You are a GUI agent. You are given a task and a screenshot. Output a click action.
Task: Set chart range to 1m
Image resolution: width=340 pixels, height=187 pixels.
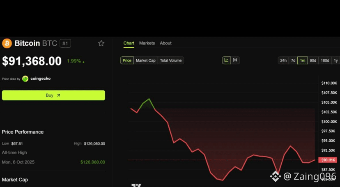point(303,60)
